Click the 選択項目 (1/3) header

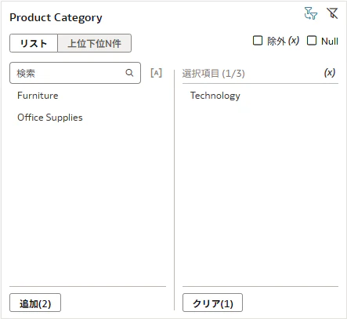(x=214, y=74)
